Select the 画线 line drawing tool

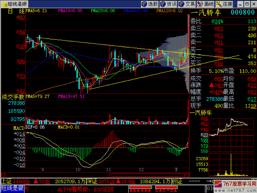pos(206,4)
